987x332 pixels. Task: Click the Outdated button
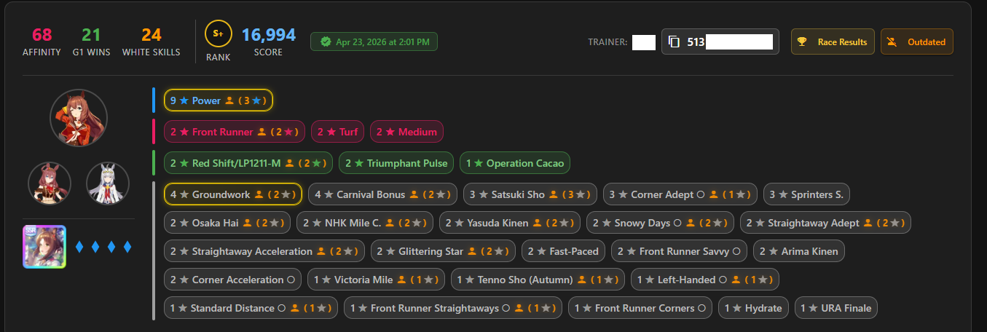917,42
